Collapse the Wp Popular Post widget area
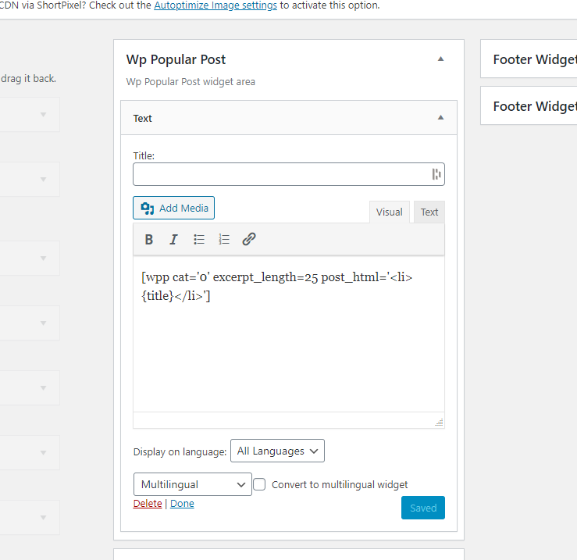This screenshot has width=577, height=560. [440, 59]
